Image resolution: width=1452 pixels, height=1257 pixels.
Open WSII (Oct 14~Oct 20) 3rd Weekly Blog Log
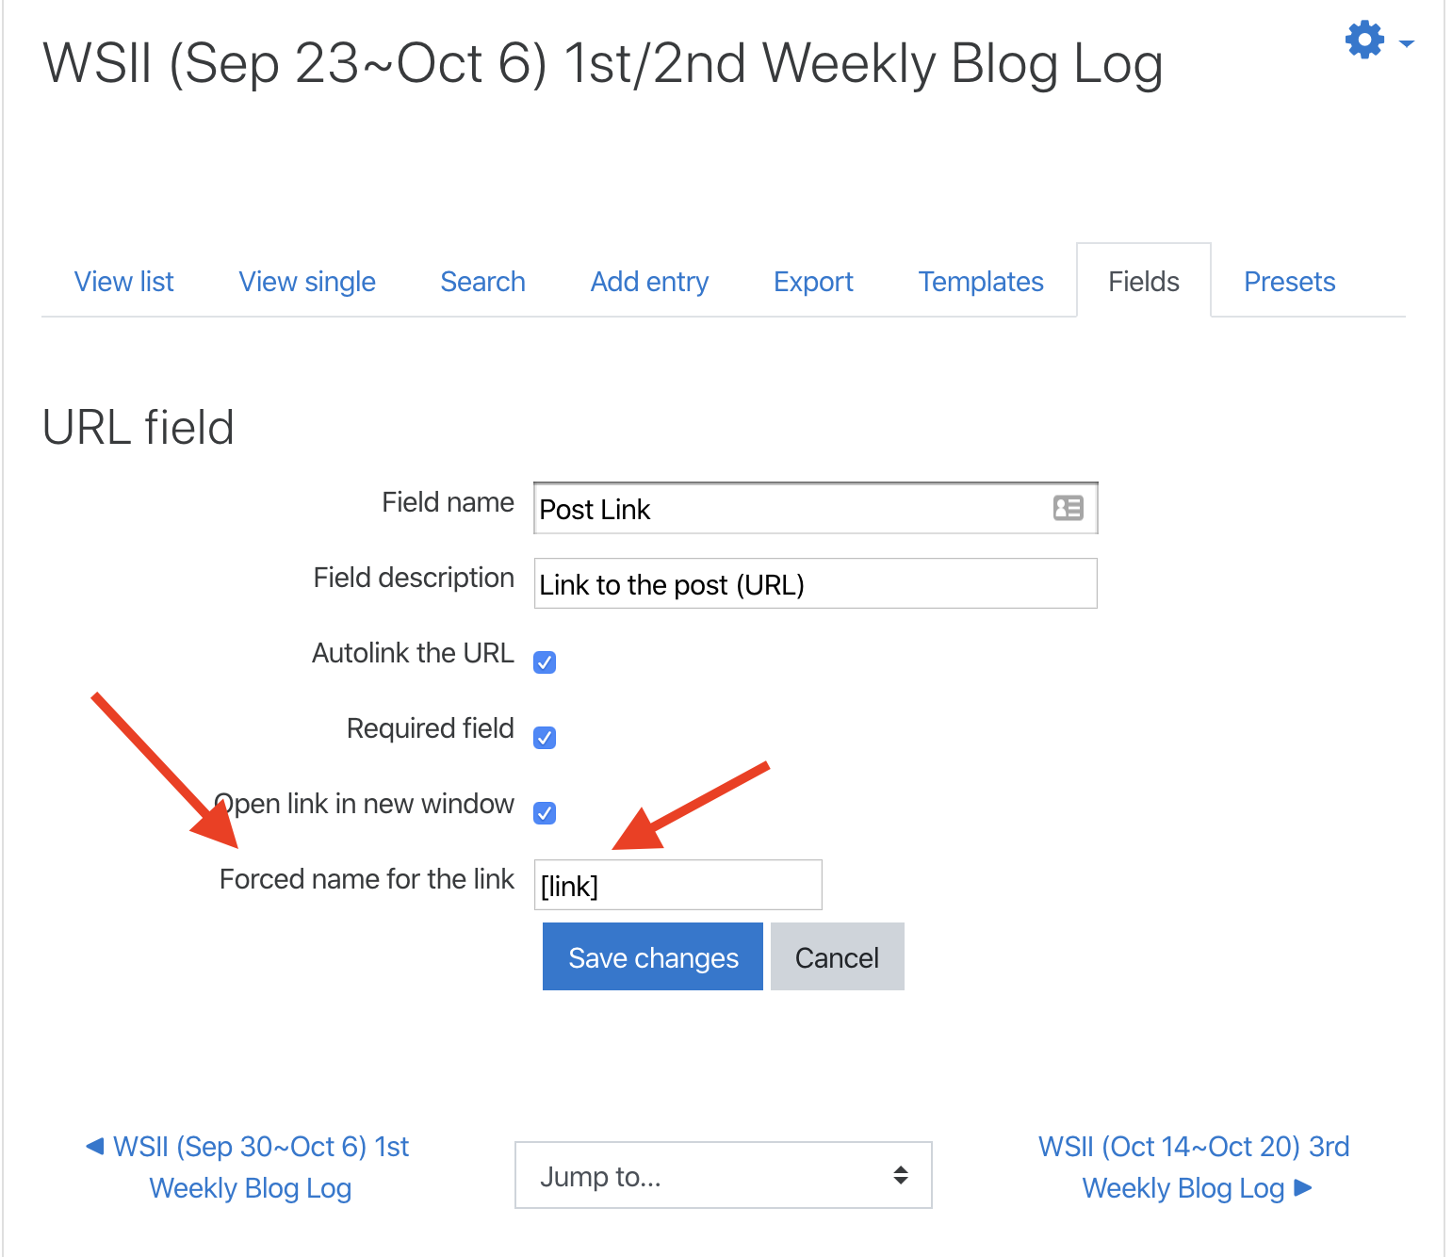point(1193,1167)
